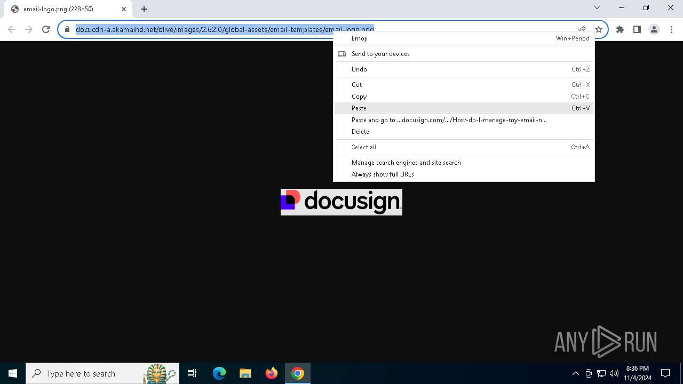683x384 pixels.
Task: Open the volume speaker icon
Action: point(614,373)
